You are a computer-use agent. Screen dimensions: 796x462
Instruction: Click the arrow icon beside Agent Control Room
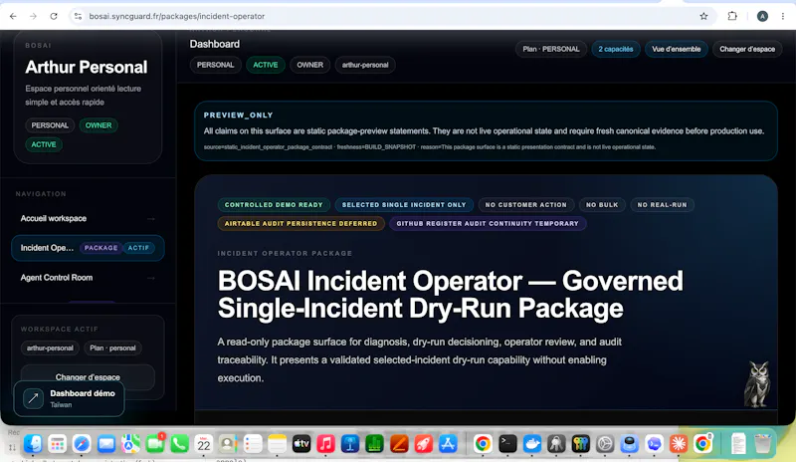151,278
